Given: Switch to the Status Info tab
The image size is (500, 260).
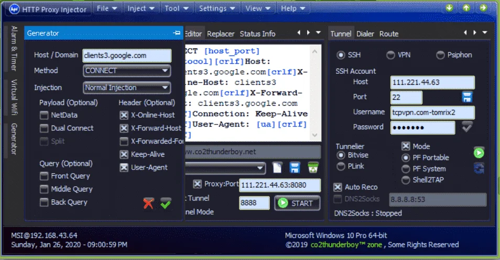Looking at the screenshot, I should coord(258,33).
